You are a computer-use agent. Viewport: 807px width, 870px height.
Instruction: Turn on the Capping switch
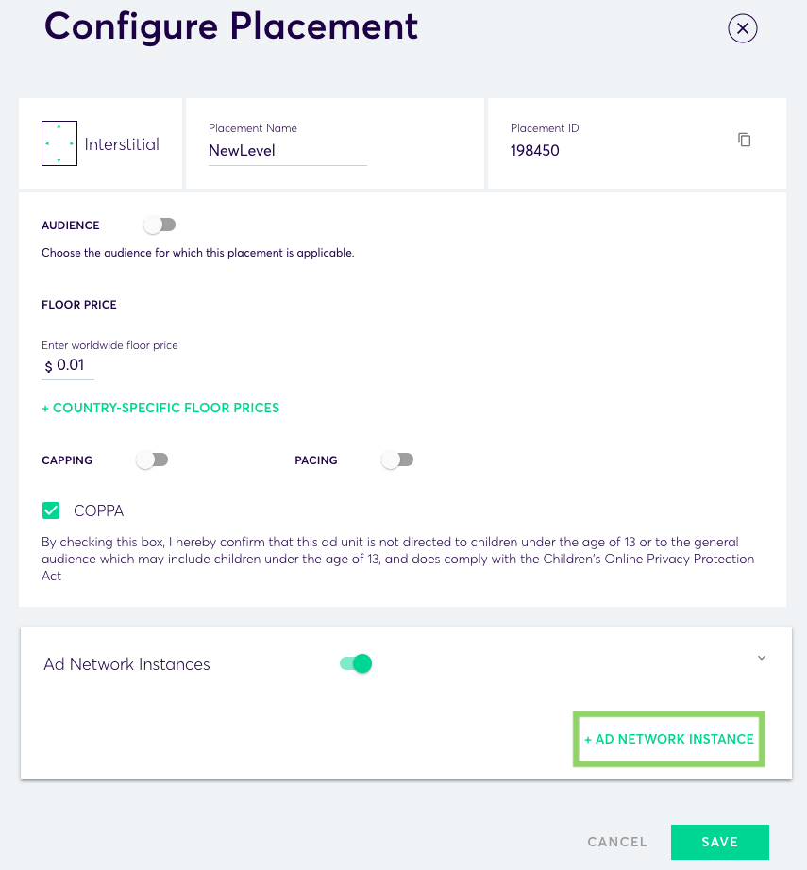[x=152, y=460]
